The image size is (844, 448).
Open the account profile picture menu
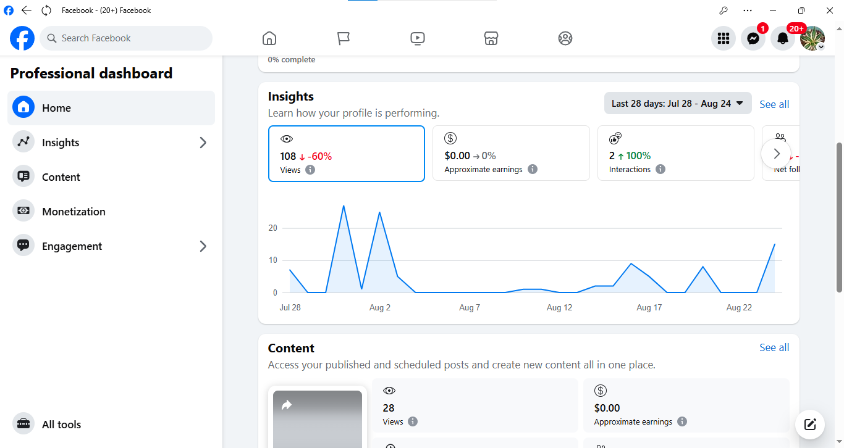[812, 38]
